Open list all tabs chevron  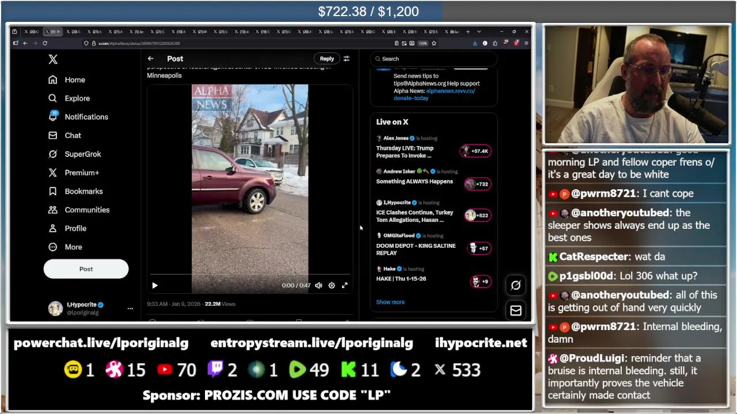[x=479, y=32]
